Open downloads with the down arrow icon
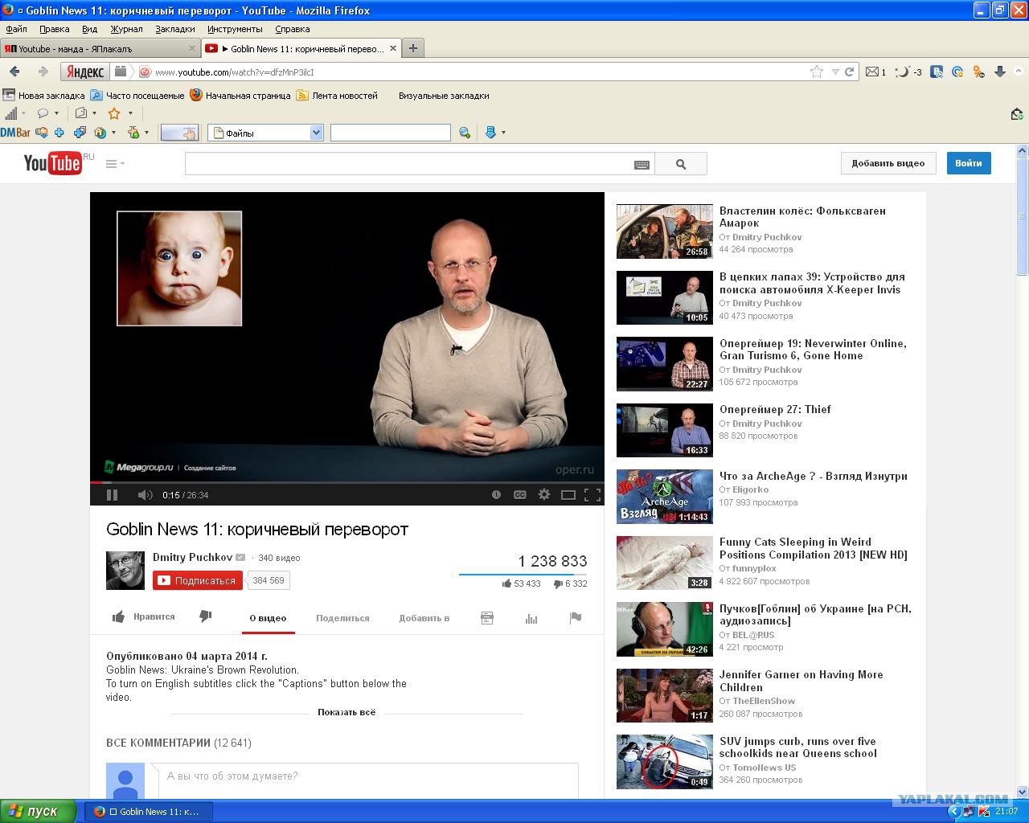Image resolution: width=1029 pixels, height=823 pixels. coord(1000,72)
